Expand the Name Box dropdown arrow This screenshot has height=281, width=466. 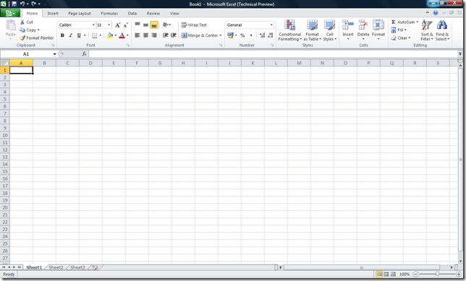tap(55, 54)
